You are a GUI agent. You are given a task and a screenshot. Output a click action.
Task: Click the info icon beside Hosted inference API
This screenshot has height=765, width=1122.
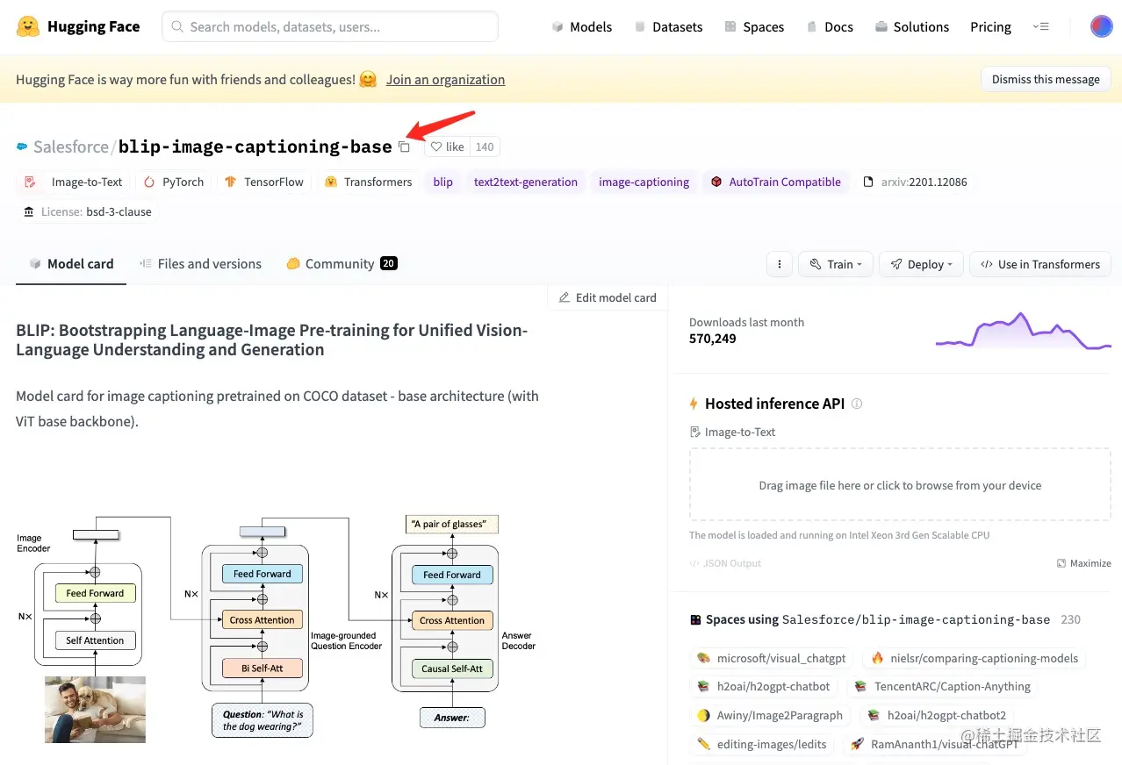pyautogui.click(x=857, y=404)
